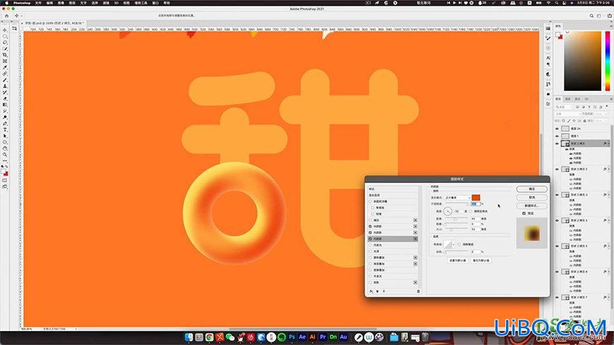
Task: Hide layer 图层 24 via eye icon
Action: (558, 129)
